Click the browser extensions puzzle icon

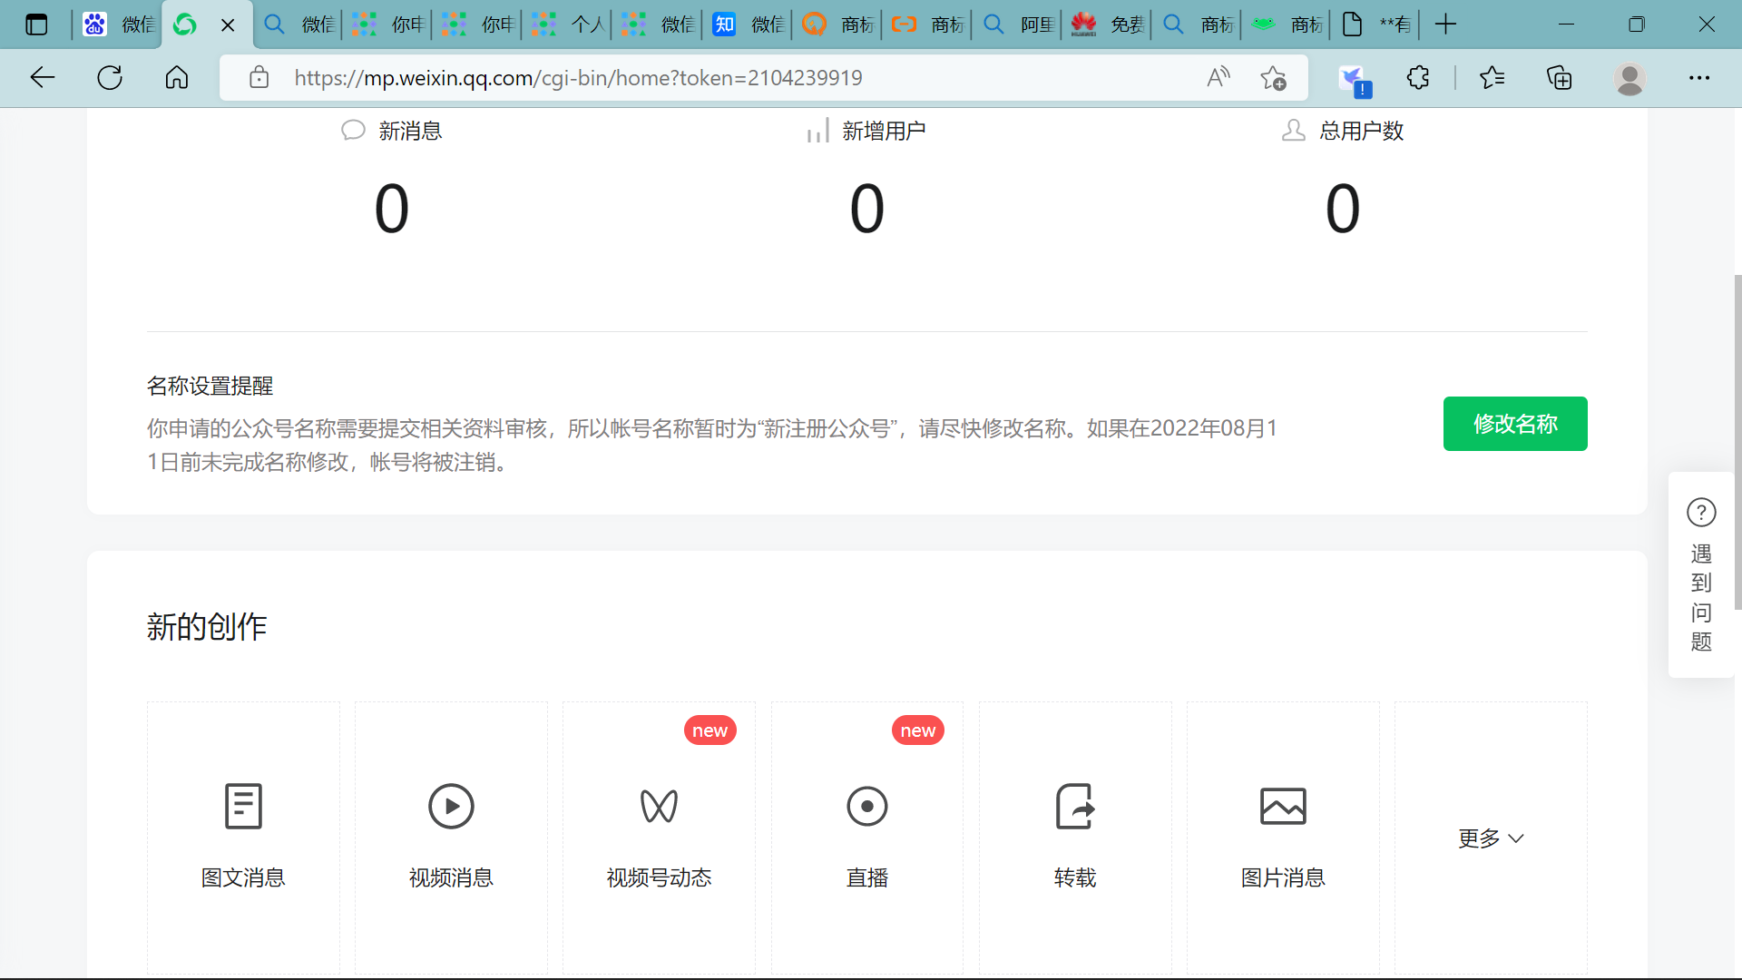coord(1418,78)
